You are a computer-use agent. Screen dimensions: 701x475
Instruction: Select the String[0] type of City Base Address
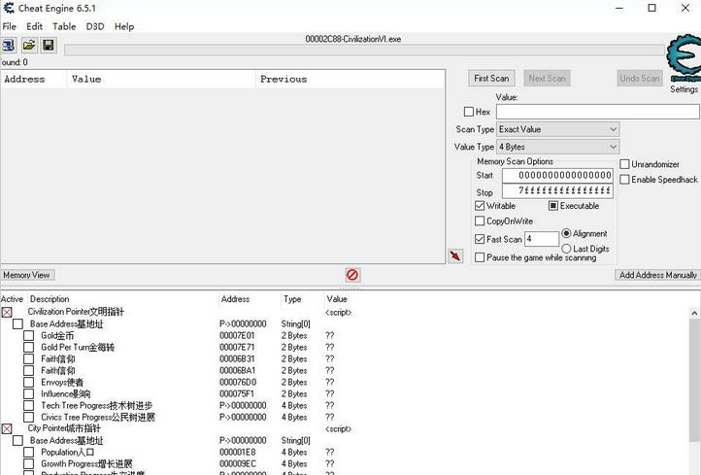point(295,441)
